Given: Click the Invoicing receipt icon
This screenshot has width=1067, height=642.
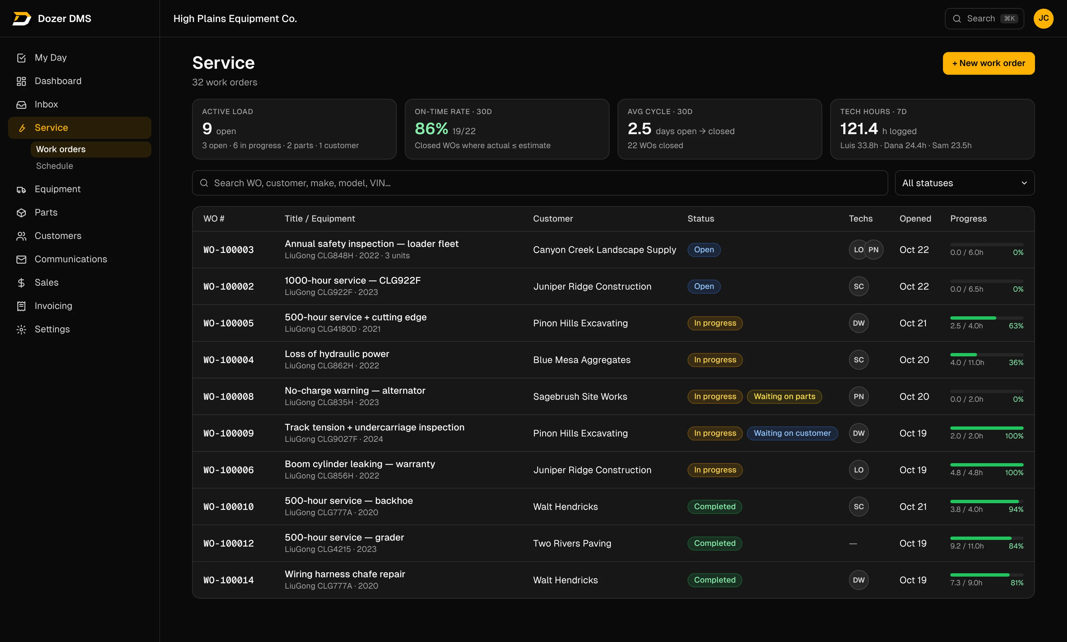Looking at the screenshot, I should click(21, 306).
